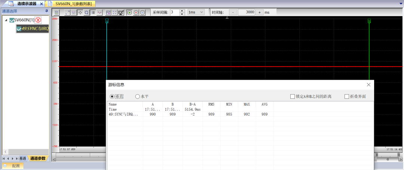Open the 配置 panel button
The height and width of the screenshot is (170, 404).
[13, 166]
